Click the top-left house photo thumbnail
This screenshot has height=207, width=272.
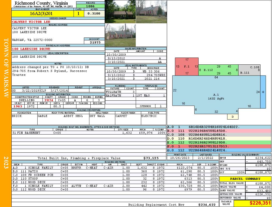pos(120,12)
